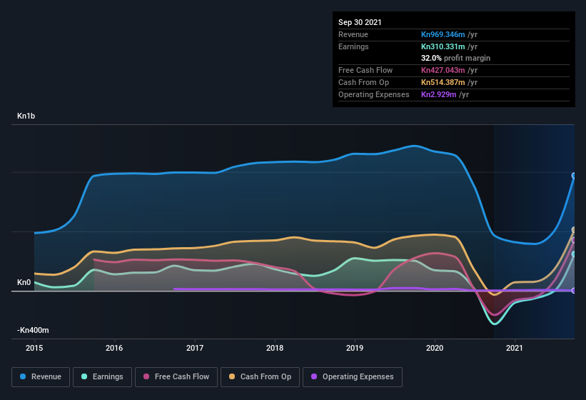Screen dimensions: 586x400
Task: Click the 2021 x-axis label
Action: (515, 348)
